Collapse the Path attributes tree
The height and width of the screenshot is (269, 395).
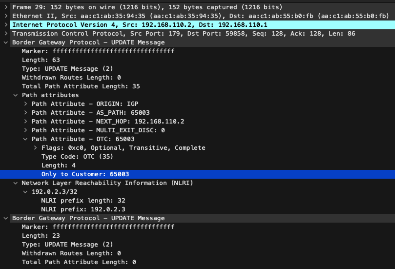16,95
